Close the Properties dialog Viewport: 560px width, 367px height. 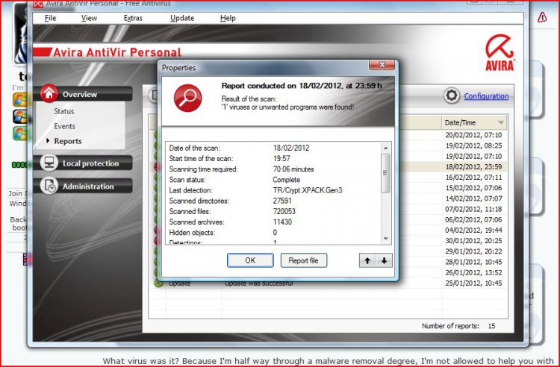pos(382,65)
